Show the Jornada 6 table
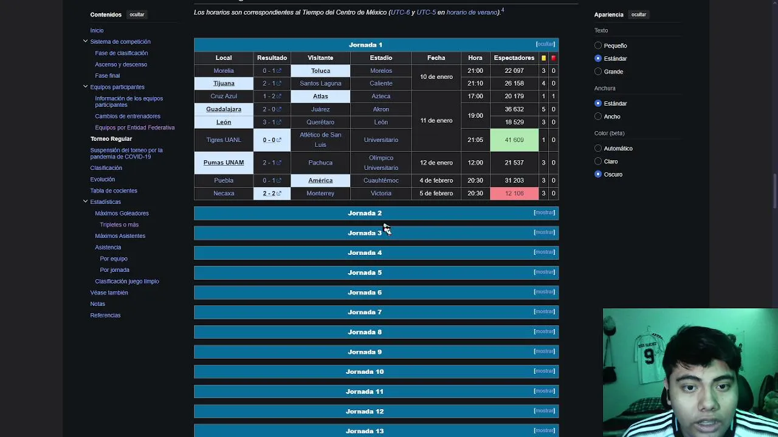778x437 pixels. (544, 292)
